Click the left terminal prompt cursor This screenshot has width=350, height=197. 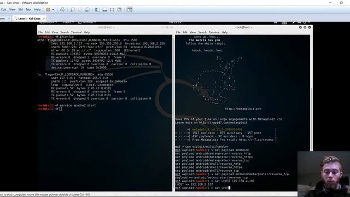coord(61,109)
